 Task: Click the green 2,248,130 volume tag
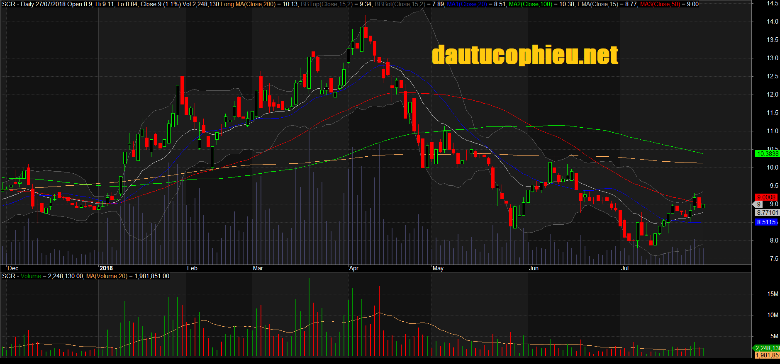(767, 348)
